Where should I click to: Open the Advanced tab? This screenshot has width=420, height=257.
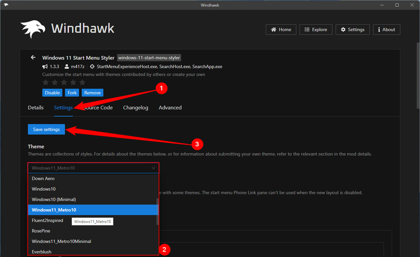[x=170, y=108]
